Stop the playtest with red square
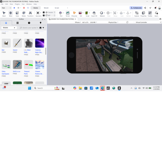162x162 pixels. click(24, 8)
